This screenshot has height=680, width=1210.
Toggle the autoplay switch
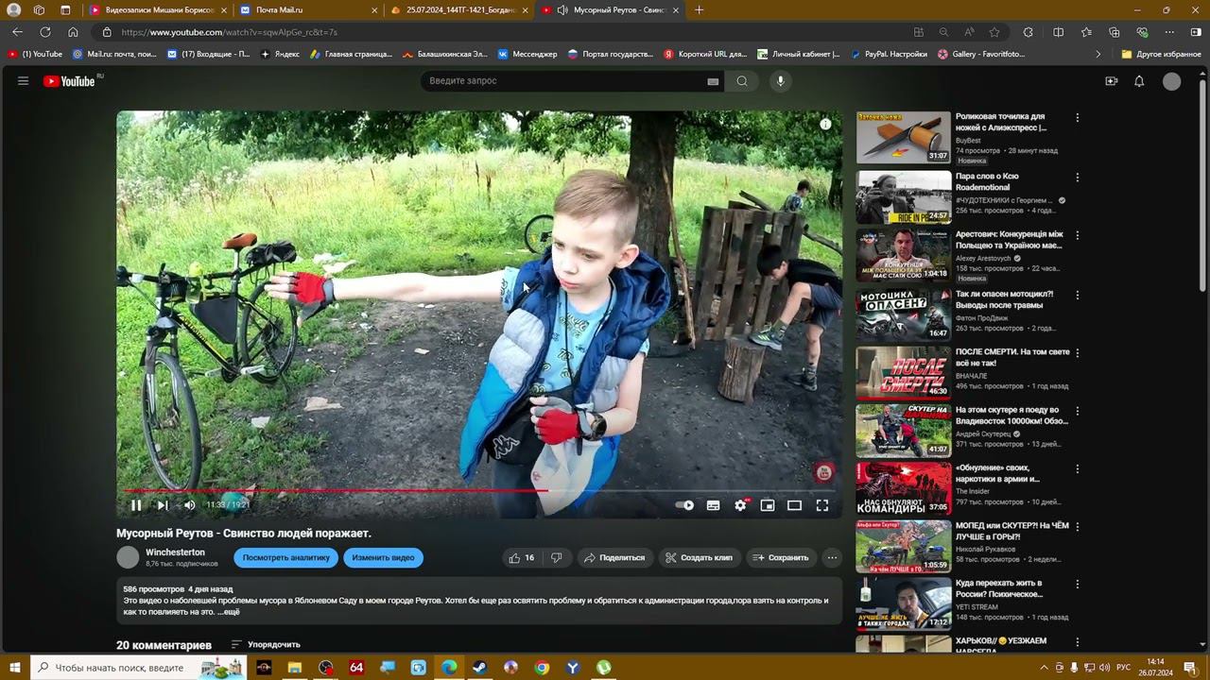[x=684, y=505]
